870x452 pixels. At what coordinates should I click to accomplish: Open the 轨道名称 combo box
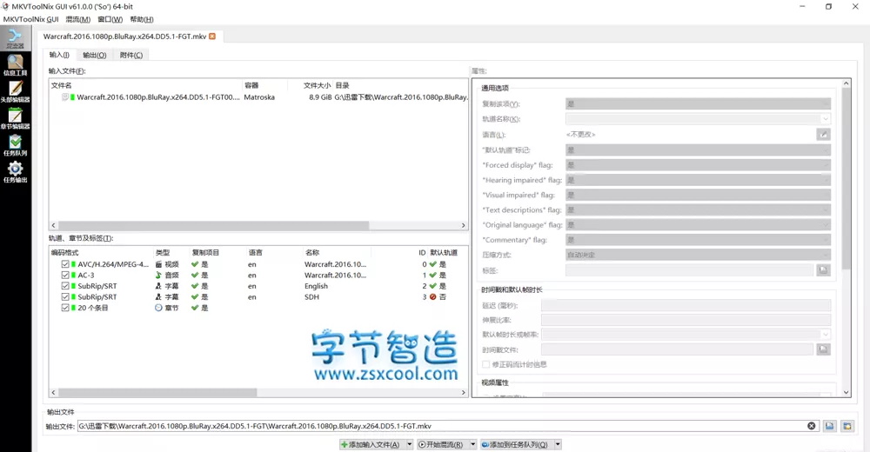pyautogui.click(x=698, y=119)
